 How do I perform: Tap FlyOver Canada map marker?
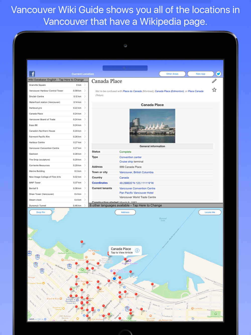(x=130, y=260)
